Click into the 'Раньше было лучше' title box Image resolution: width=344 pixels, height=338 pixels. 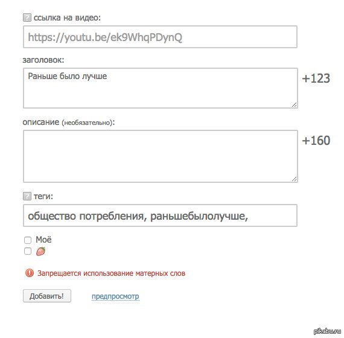[161, 88]
